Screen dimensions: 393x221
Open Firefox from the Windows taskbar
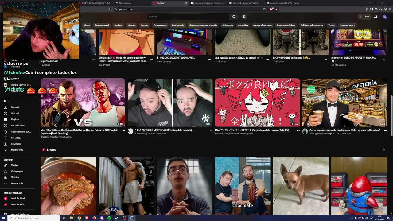coord(94,218)
